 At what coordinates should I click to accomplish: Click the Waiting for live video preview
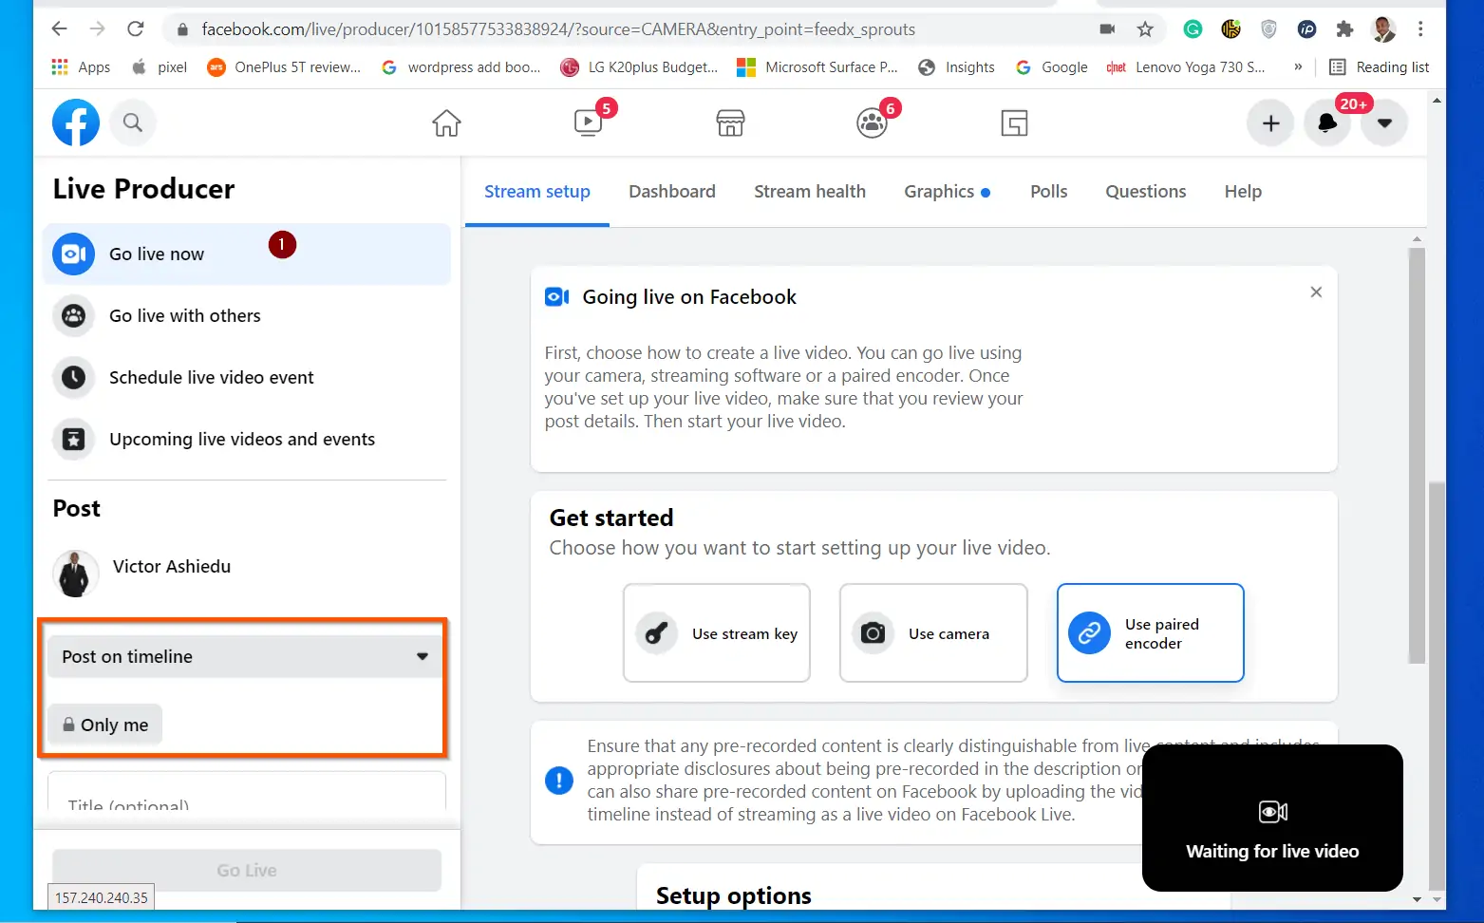1272,818
